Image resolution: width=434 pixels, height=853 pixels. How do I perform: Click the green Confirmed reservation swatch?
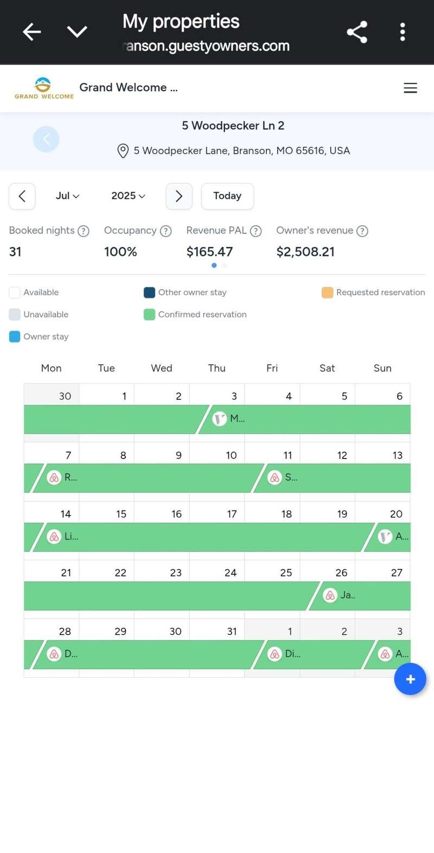(x=149, y=315)
